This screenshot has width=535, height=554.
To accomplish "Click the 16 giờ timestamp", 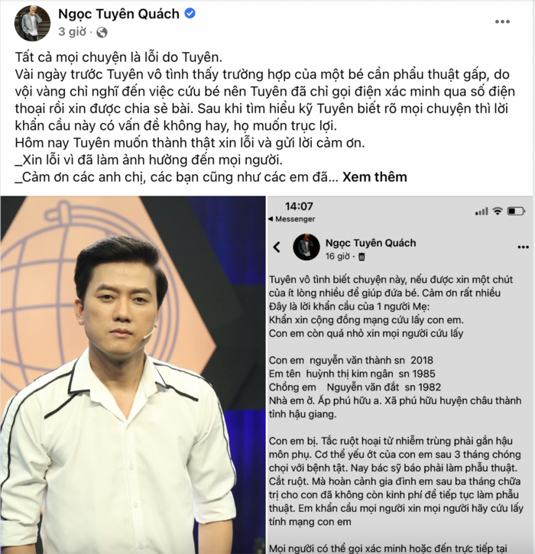I will click(338, 256).
